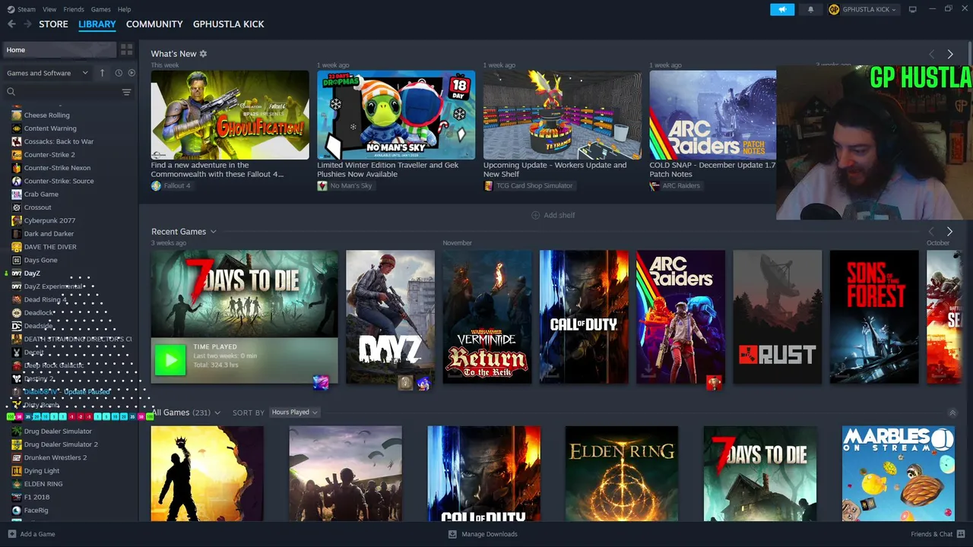
Task: Open the notifications bell
Action: tap(810, 9)
